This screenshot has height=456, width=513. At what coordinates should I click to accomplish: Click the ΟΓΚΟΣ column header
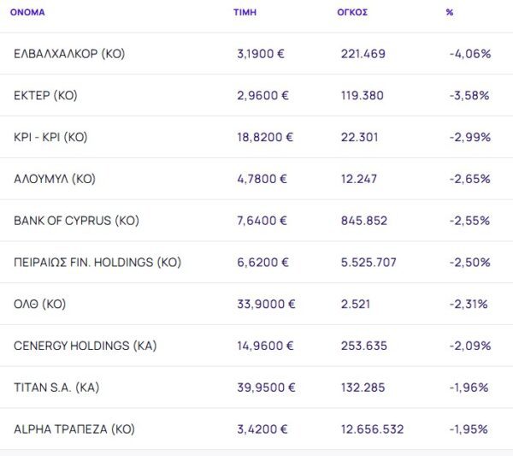[x=352, y=13]
